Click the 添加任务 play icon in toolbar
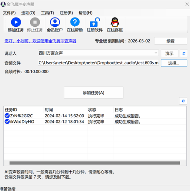Image resolution: width=190 pixels, height=191 pixels. click(16, 22)
